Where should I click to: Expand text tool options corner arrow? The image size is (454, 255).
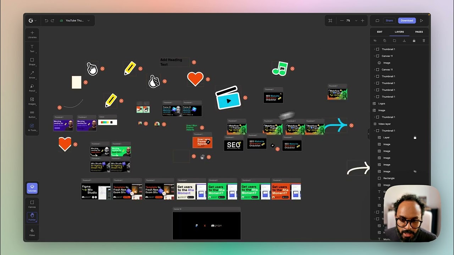(x=36, y=53)
